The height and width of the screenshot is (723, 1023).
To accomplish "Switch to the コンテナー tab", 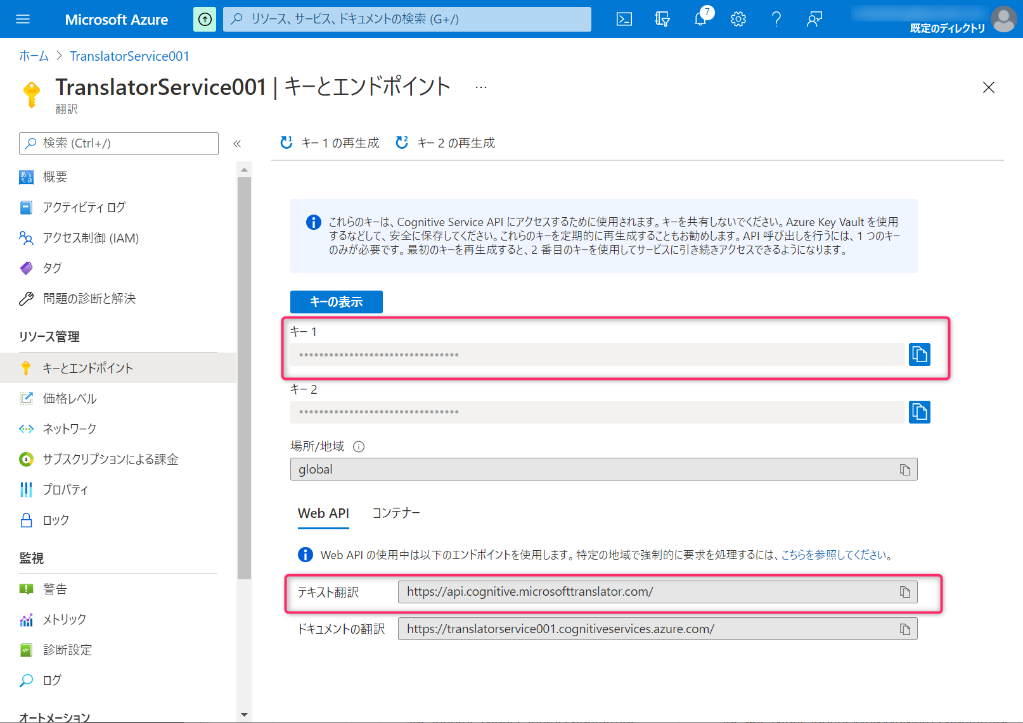I will tap(396, 513).
